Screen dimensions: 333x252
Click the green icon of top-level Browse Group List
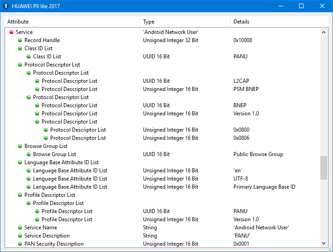pos(20,146)
